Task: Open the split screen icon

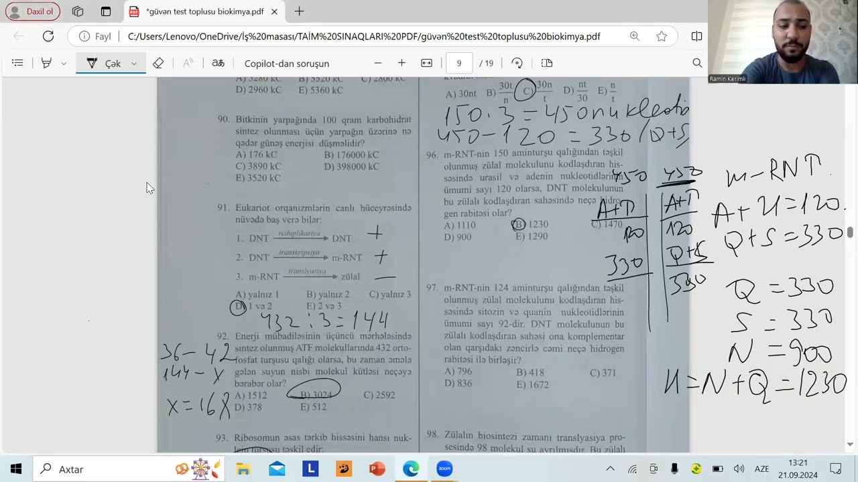Action: pos(697,36)
